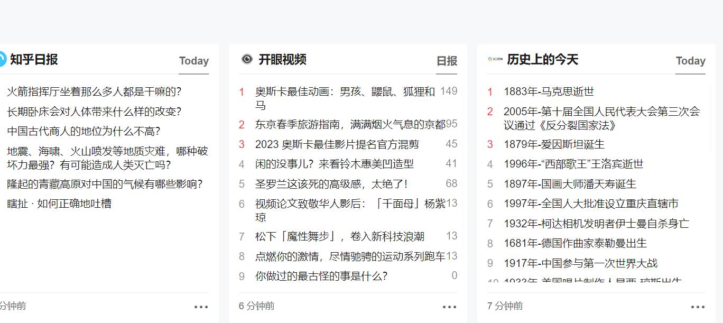Select the Today tab on 历史上的今天
The height and width of the screenshot is (323, 723).
point(690,61)
